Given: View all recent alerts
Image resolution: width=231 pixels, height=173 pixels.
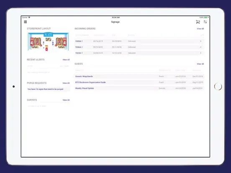Looking at the screenshot, I should 66,60.
